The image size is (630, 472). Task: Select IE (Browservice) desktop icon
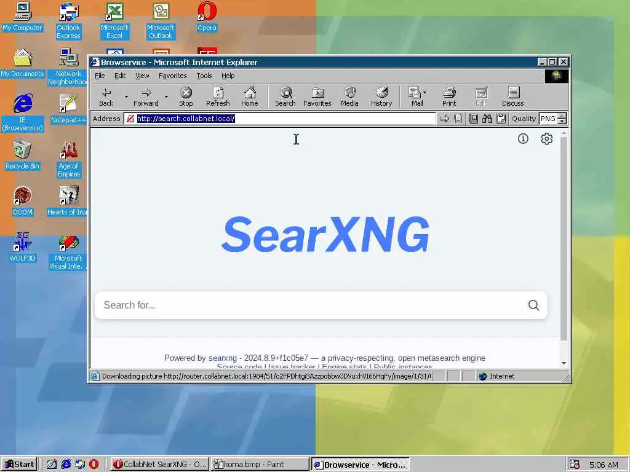point(22,113)
